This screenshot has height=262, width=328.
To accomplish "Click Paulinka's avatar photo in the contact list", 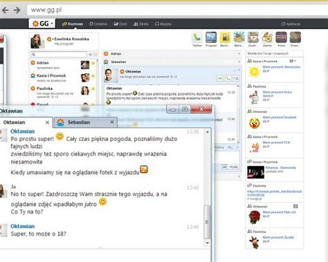I will tap(85, 91).
